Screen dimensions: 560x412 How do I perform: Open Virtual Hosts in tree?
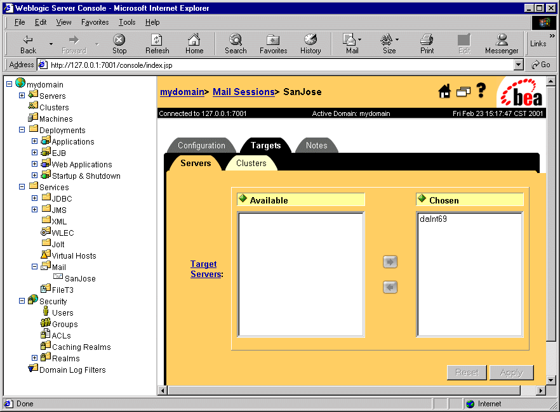(74, 256)
